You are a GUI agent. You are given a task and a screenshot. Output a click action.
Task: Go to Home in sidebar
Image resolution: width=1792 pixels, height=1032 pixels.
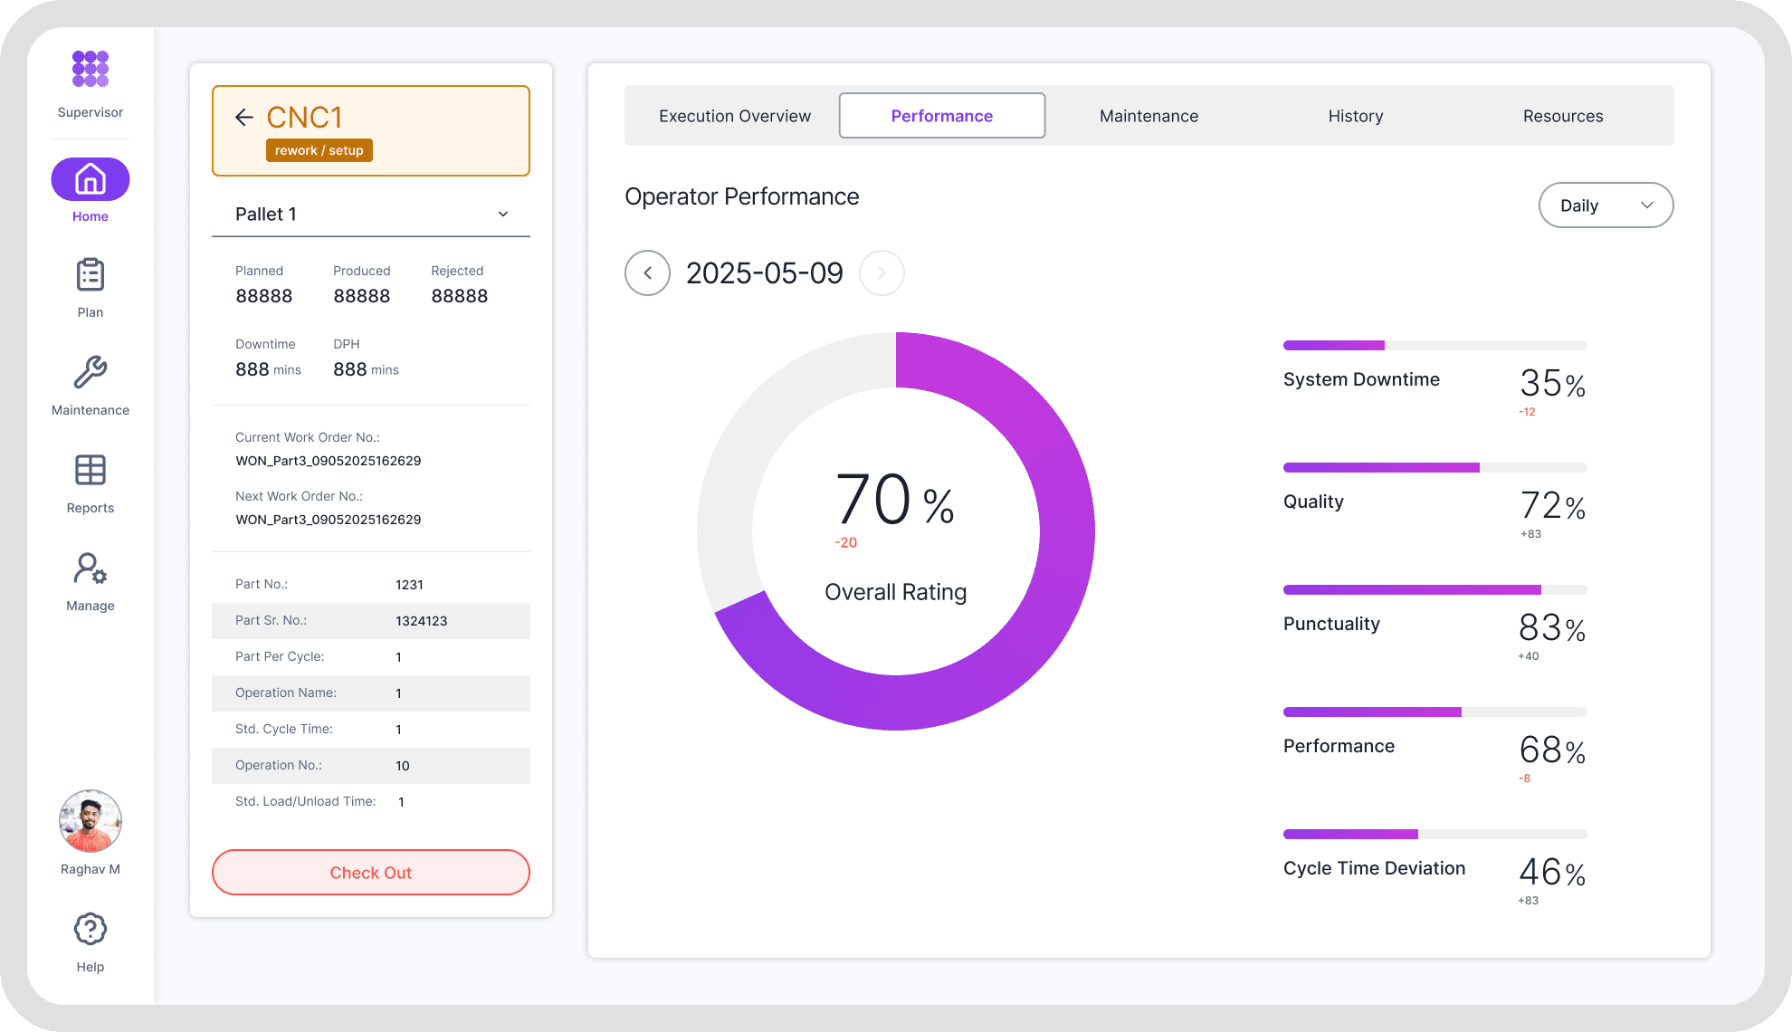(91, 179)
